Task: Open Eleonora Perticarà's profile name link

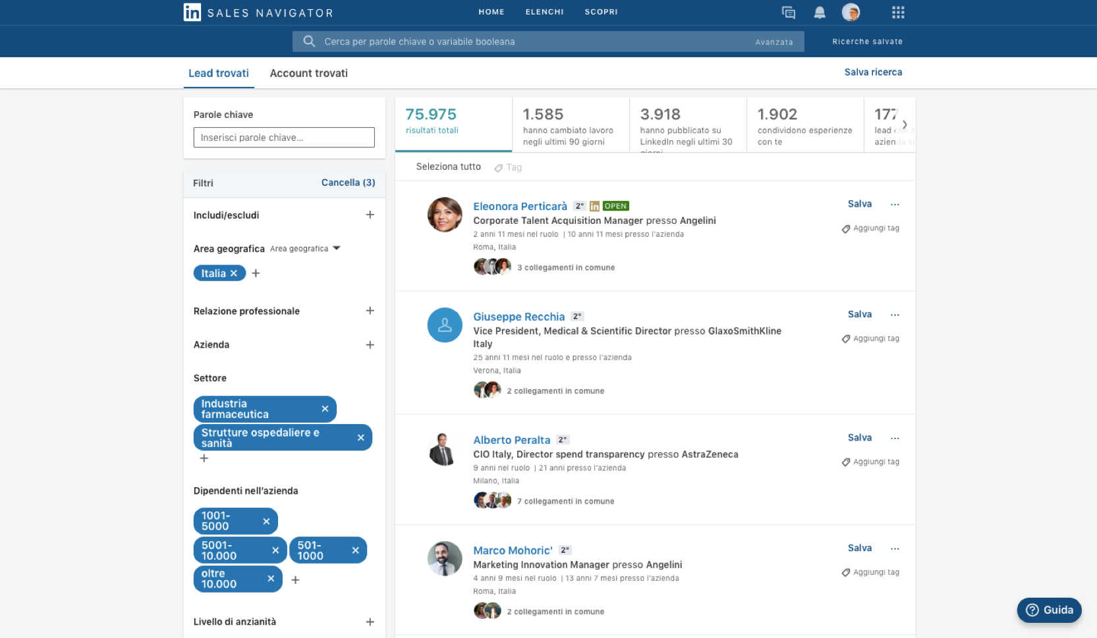Action: point(520,206)
